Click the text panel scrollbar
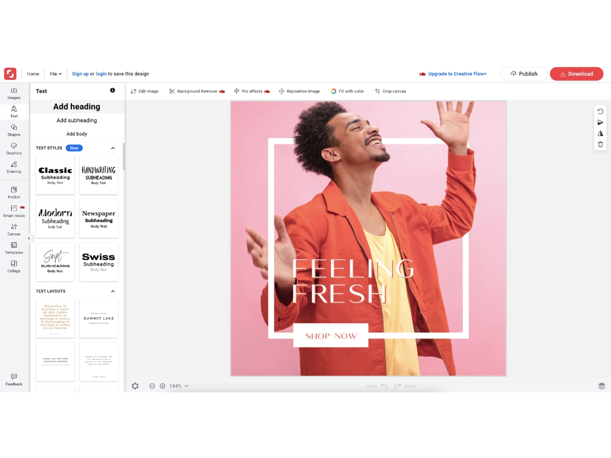This screenshot has width=611, height=458. (123, 157)
